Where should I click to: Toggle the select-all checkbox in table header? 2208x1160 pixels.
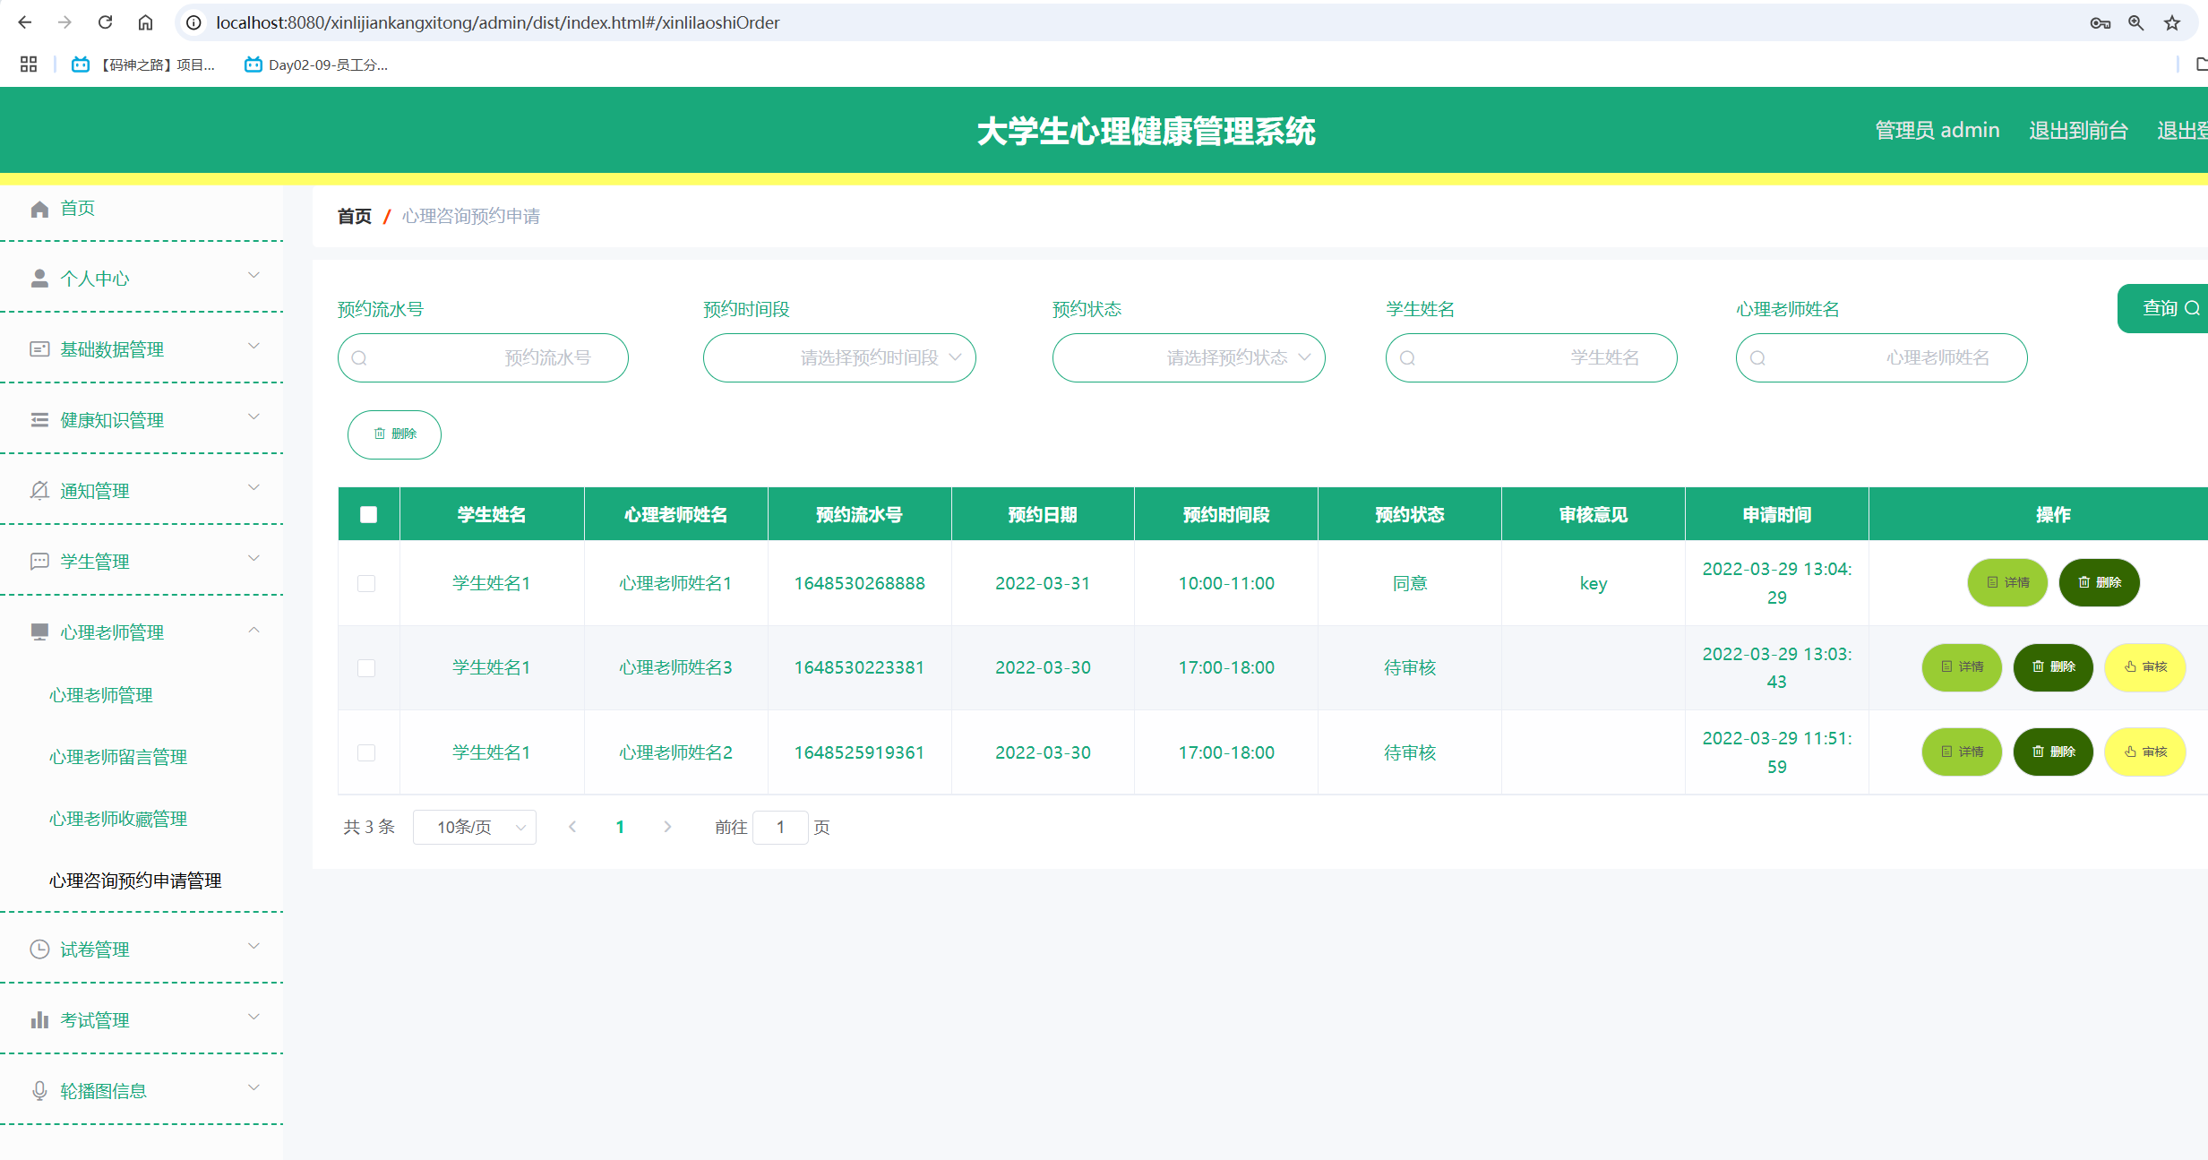(x=368, y=514)
